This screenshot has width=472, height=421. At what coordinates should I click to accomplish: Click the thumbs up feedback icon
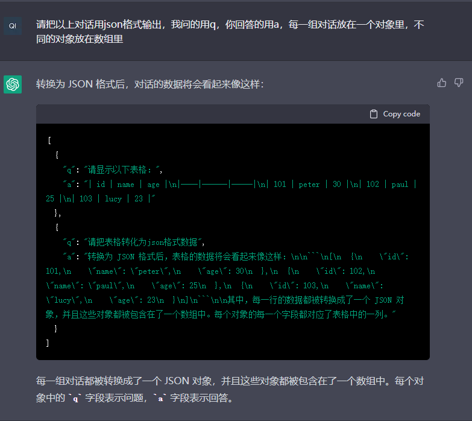point(442,83)
